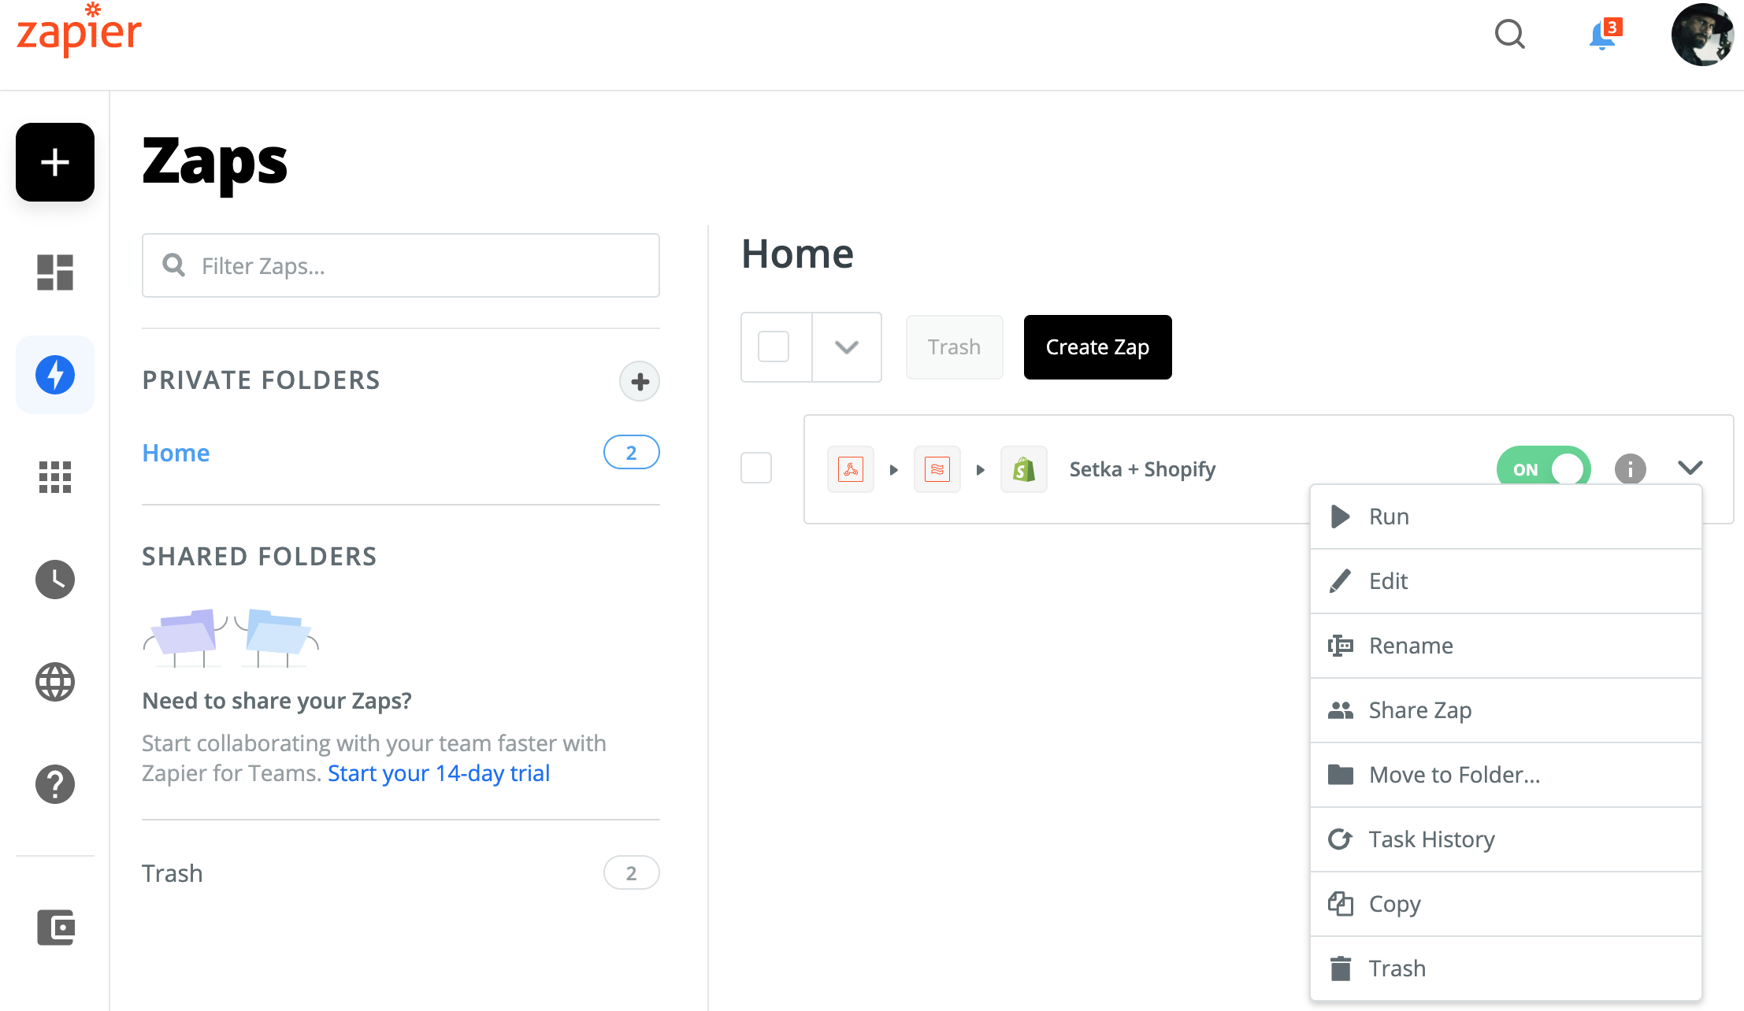Click the black plus create button in sidebar
1744x1011 pixels.
(55, 162)
